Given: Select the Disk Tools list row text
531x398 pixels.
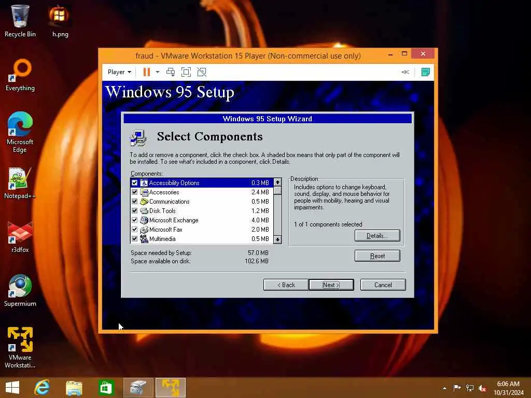Looking at the screenshot, I should (162, 211).
